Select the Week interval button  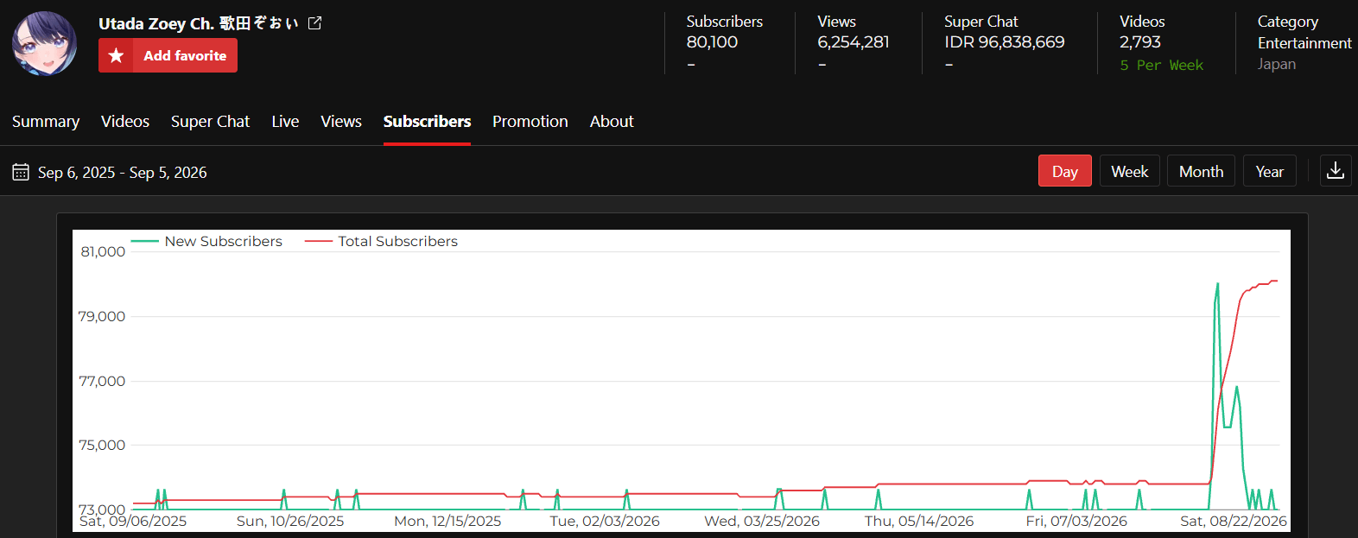pyautogui.click(x=1129, y=171)
